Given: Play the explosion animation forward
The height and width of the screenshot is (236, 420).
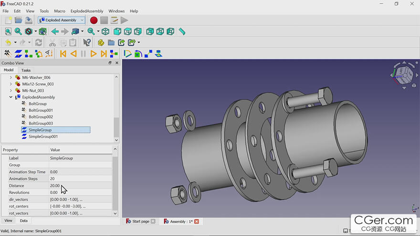Looking at the screenshot, I should click(94, 54).
